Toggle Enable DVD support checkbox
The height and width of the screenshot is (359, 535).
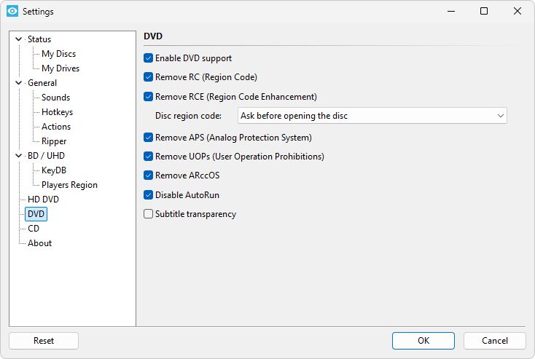(x=149, y=58)
